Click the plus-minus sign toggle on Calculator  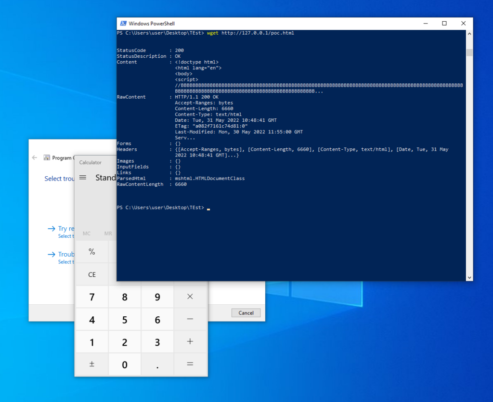(x=92, y=364)
